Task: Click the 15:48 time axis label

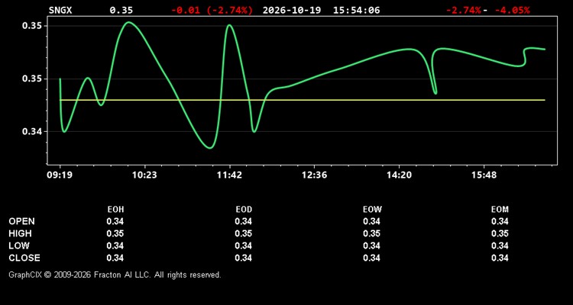Action: pyautogui.click(x=484, y=175)
